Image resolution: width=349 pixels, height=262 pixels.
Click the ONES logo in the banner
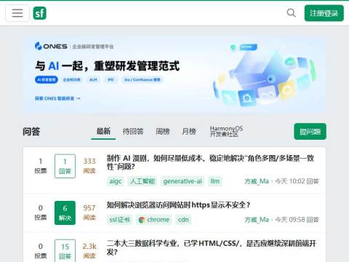pyautogui.click(x=51, y=46)
